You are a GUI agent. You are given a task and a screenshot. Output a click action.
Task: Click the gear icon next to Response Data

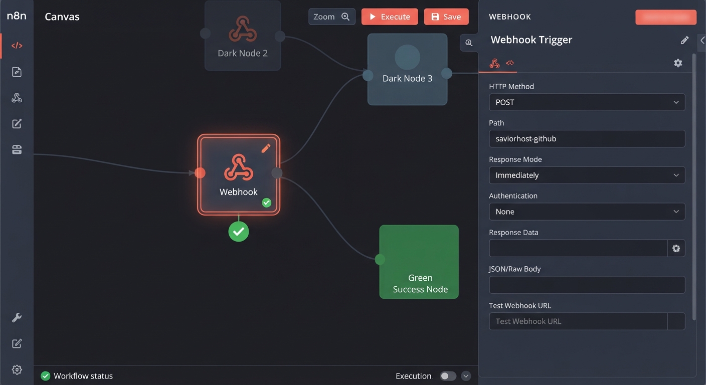tap(676, 248)
